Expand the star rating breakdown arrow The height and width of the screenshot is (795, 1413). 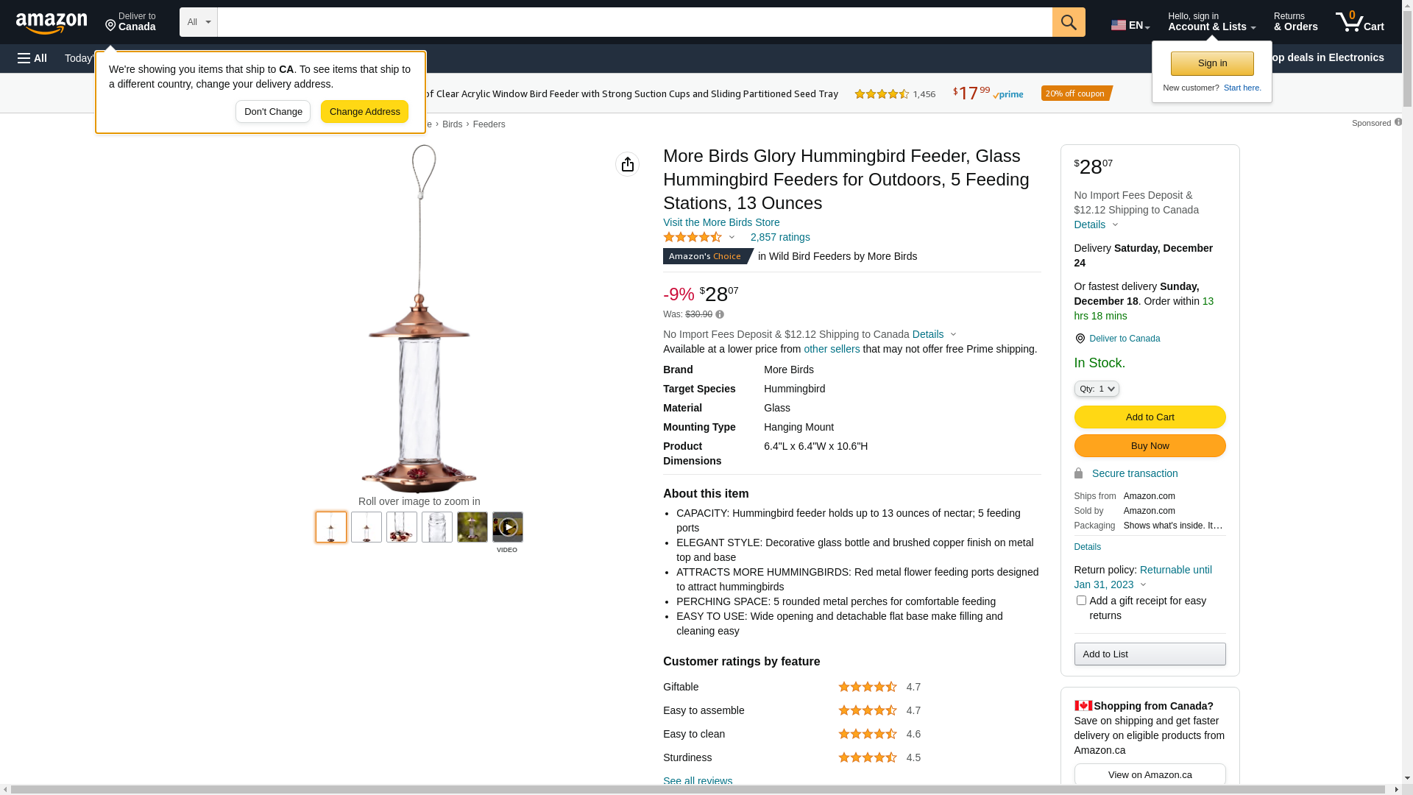(x=732, y=237)
